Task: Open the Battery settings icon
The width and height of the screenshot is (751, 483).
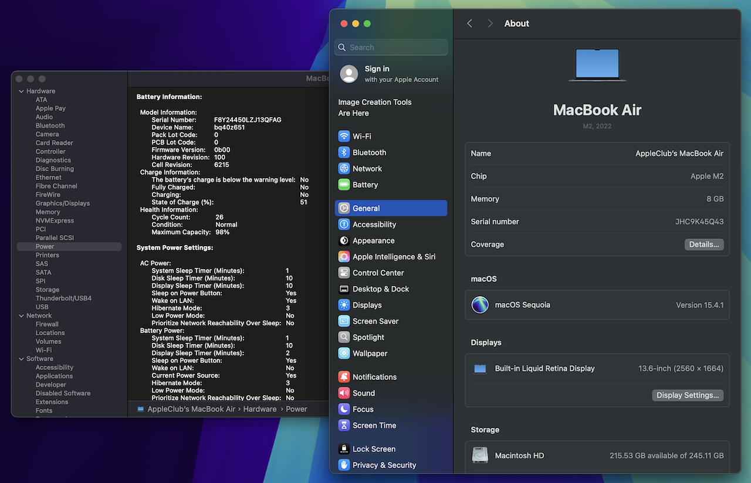Action: tap(344, 185)
